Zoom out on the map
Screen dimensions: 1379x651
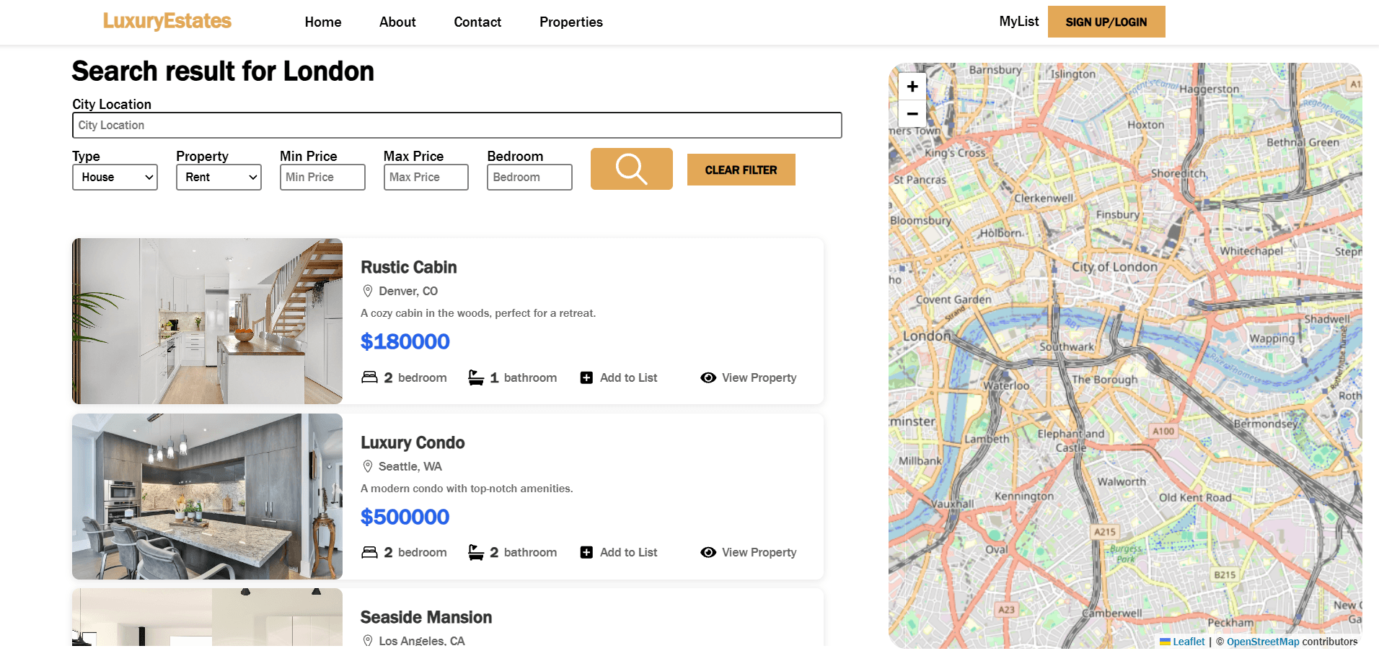click(912, 114)
